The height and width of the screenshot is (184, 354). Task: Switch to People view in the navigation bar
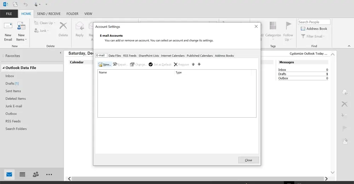click(36, 174)
